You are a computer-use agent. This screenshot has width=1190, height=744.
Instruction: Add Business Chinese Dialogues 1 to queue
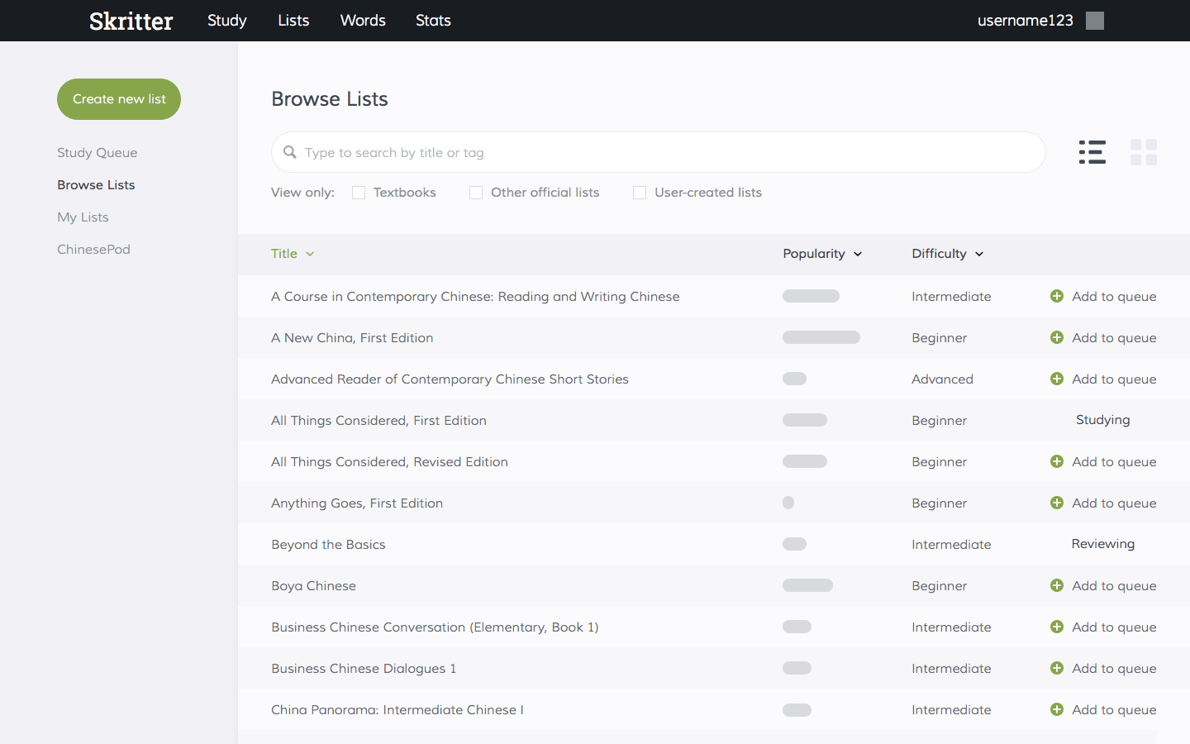(1103, 668)
